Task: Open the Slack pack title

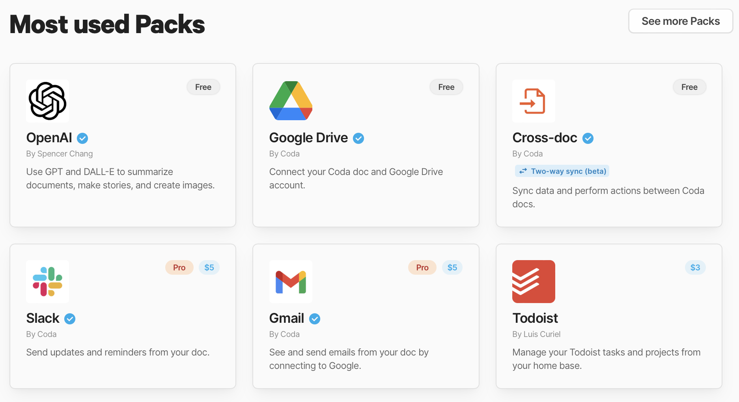Action: coord(42,318)
